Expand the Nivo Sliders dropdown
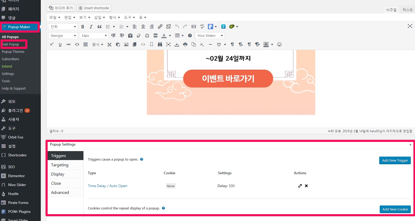The image size is (415, 221). [x=210, y=35]
